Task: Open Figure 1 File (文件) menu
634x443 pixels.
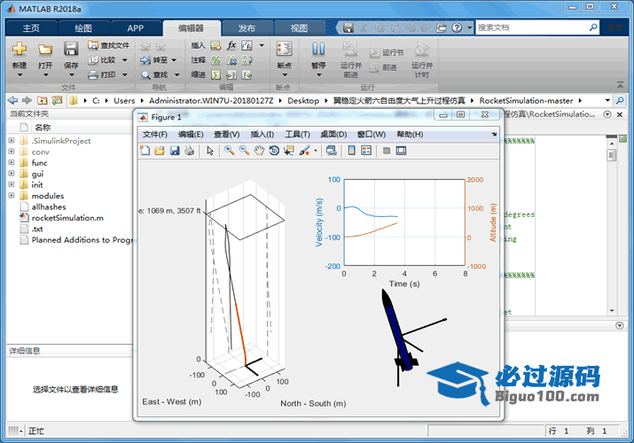Action: (155, 134)
